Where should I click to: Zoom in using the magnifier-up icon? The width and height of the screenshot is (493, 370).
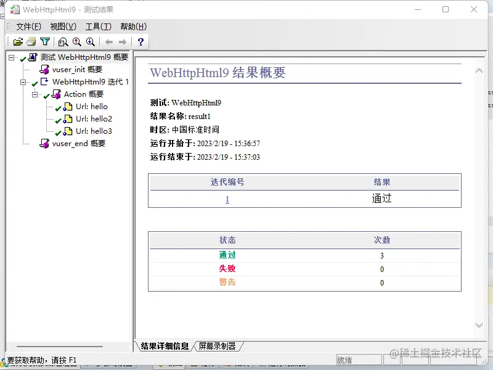click(76, 41)
